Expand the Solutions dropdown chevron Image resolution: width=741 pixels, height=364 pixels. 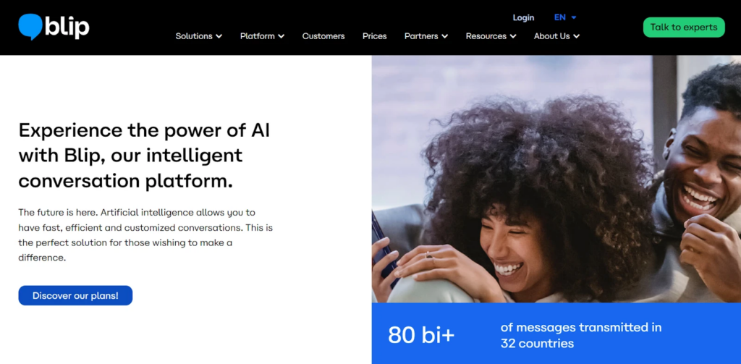[219, 36]
